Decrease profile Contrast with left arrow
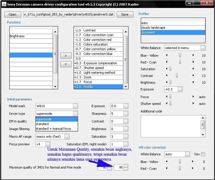 tap(167, 75)
